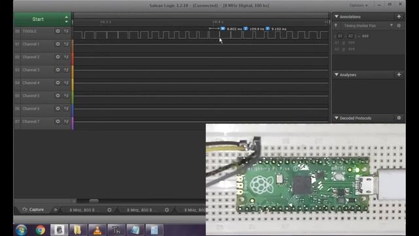
Task: Click the scrollbar left arrow
Action: pos(74,201)
